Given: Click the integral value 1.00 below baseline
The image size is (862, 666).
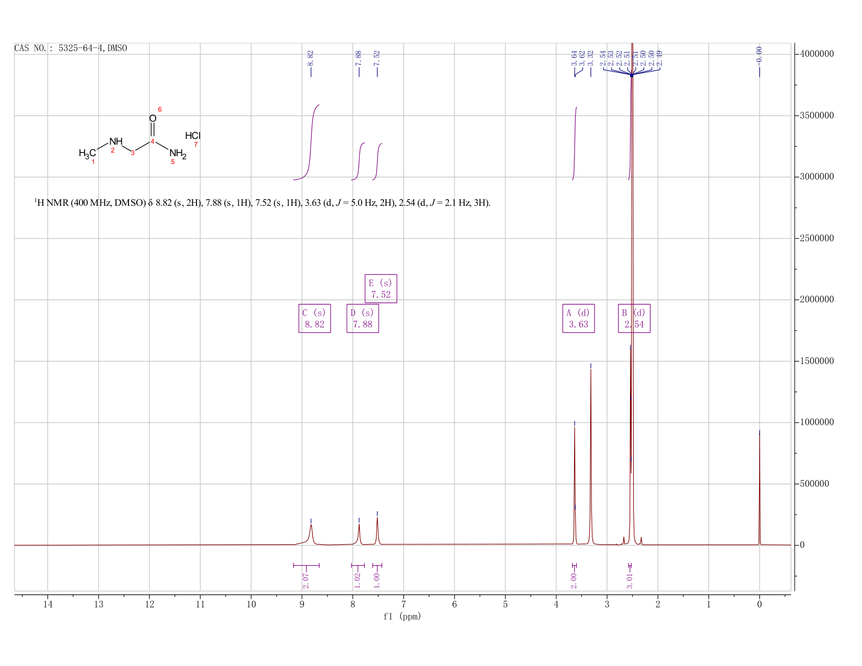Looking at the screenshot, I should click(x=377, y=580).
